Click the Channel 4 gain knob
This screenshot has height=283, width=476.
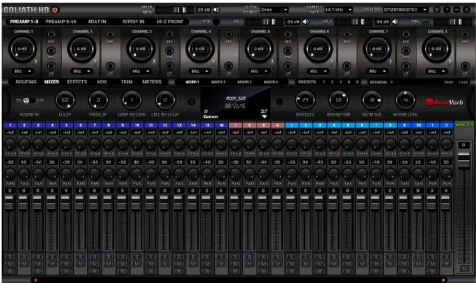[200, 49]
